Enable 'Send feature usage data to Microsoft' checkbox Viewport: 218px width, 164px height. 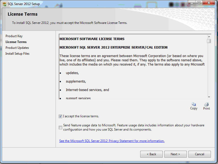tap(60, 127)
